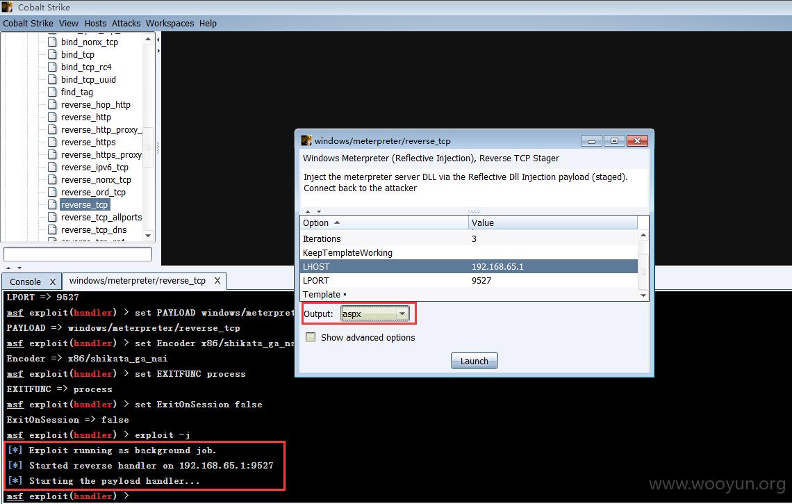Click the reverse_nonx_tcp file icon
Viewport: 792px width, 504px height.
click(52, 180)
